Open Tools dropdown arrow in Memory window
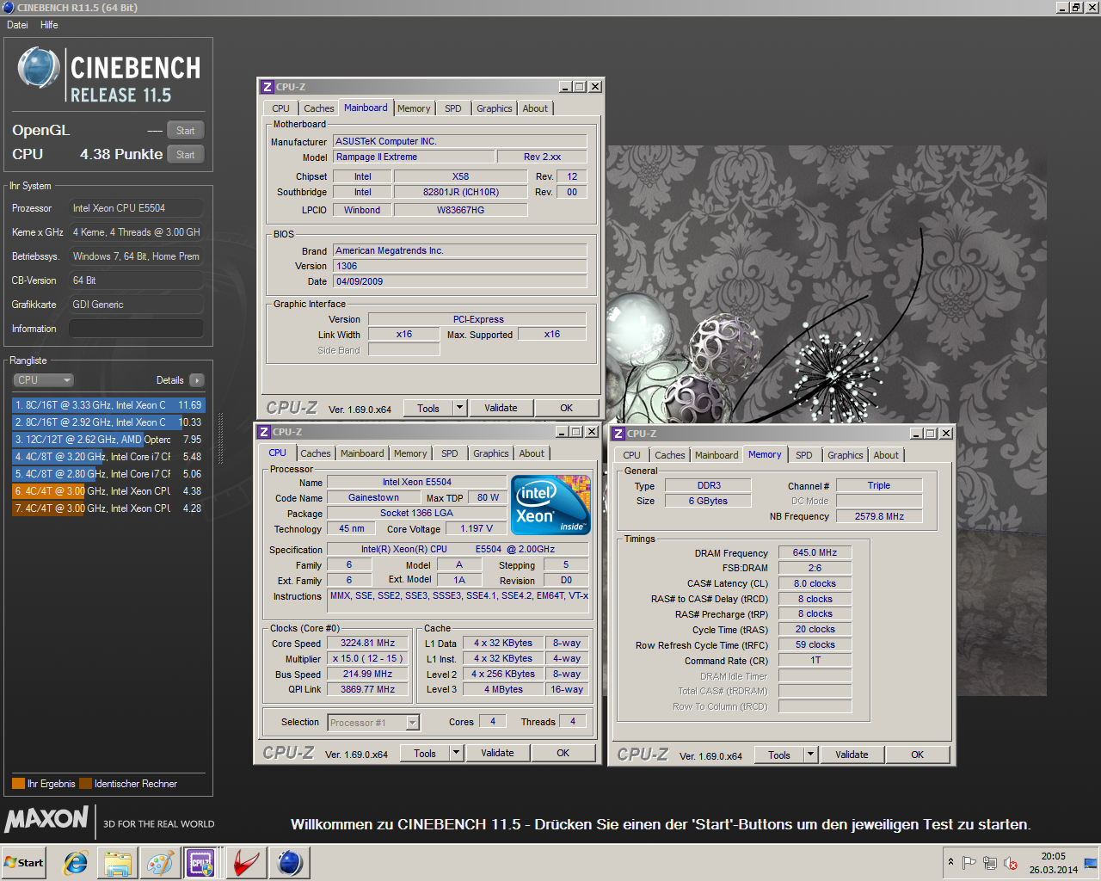 click(x=811, y=755)
